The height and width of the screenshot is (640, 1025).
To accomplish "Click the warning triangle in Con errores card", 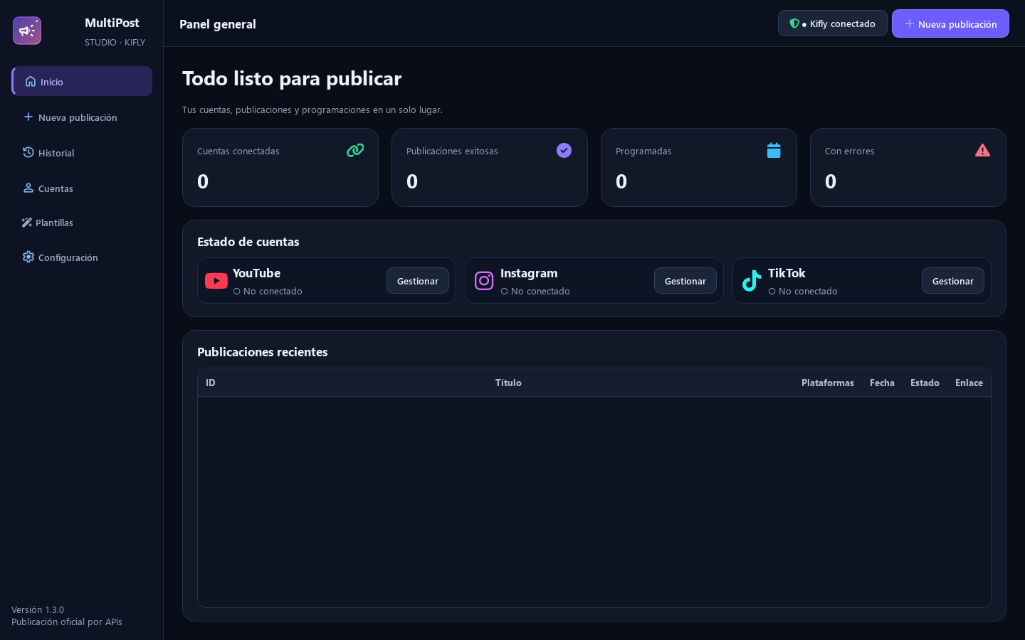I will pyautogui.click(x=982, y=150).
